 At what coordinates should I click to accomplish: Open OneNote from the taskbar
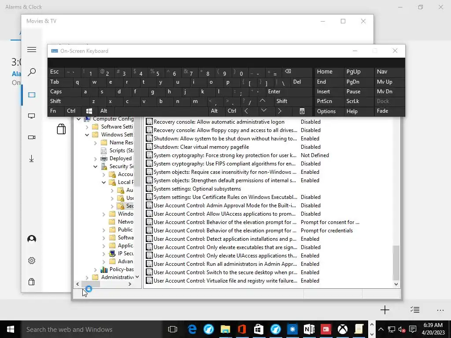point(309,329)
